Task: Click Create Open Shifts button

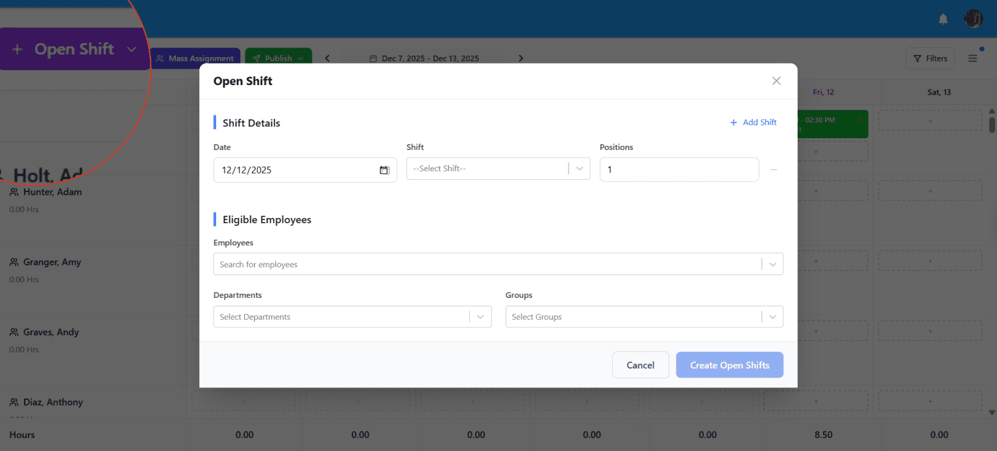Action: [730, 365]
